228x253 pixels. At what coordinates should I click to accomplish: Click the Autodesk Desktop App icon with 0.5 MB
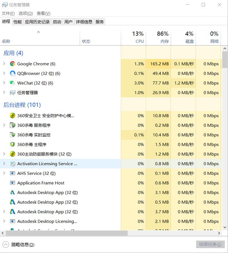12,202
